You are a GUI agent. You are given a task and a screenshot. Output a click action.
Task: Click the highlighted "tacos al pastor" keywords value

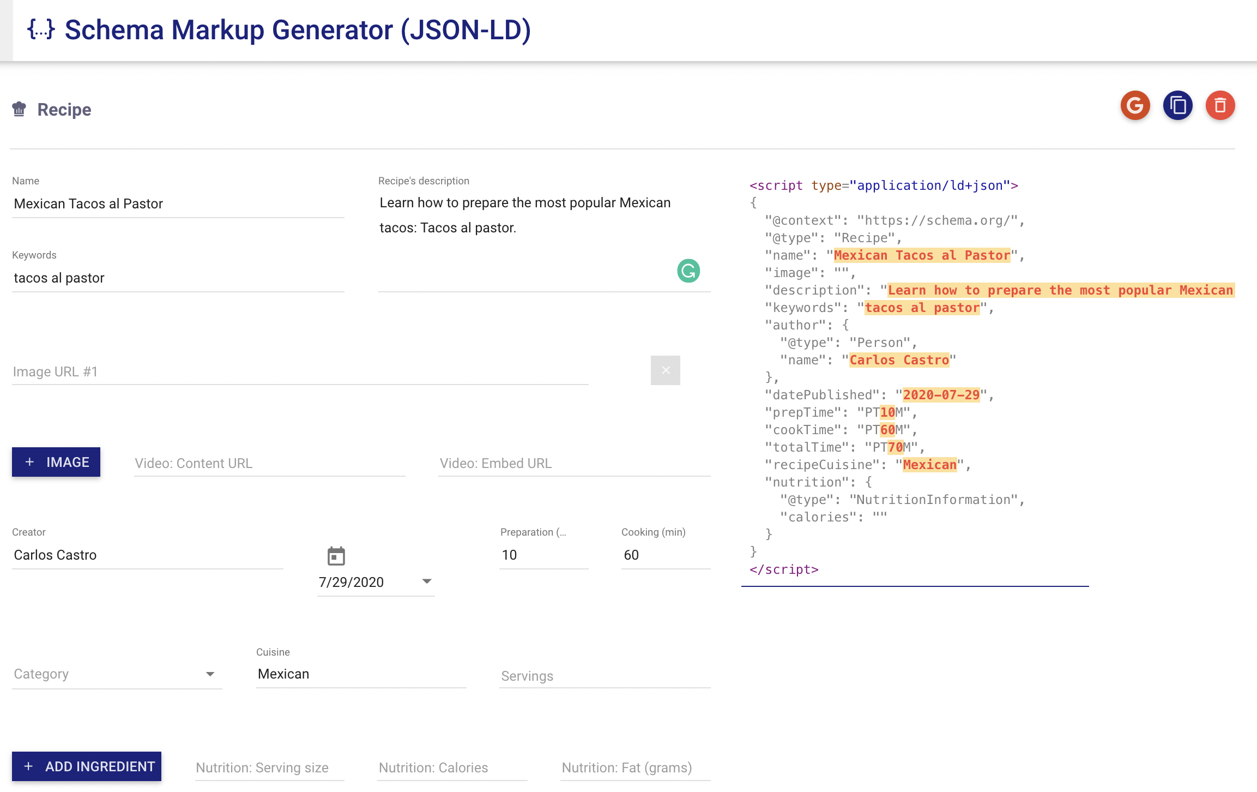coord(922,308)
